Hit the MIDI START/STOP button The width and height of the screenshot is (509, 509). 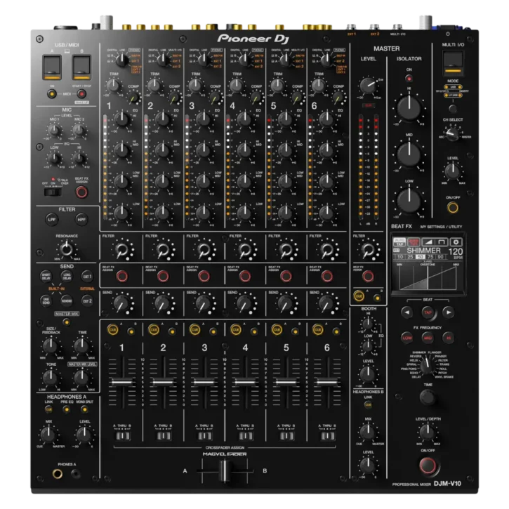point(81,94)
